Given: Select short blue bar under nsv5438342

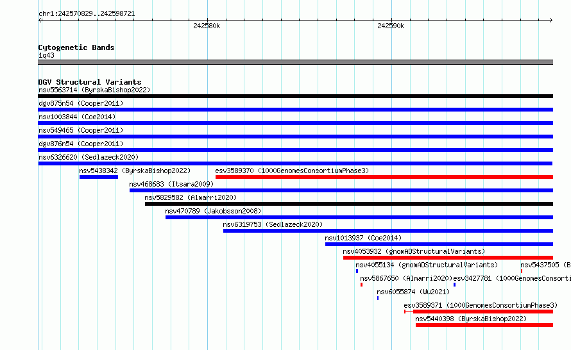Looking at the screenshot, I should click(x=99, y=177).
